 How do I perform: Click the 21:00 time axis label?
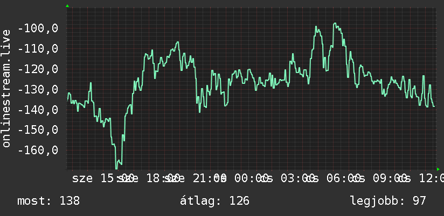tap(210, 178)
